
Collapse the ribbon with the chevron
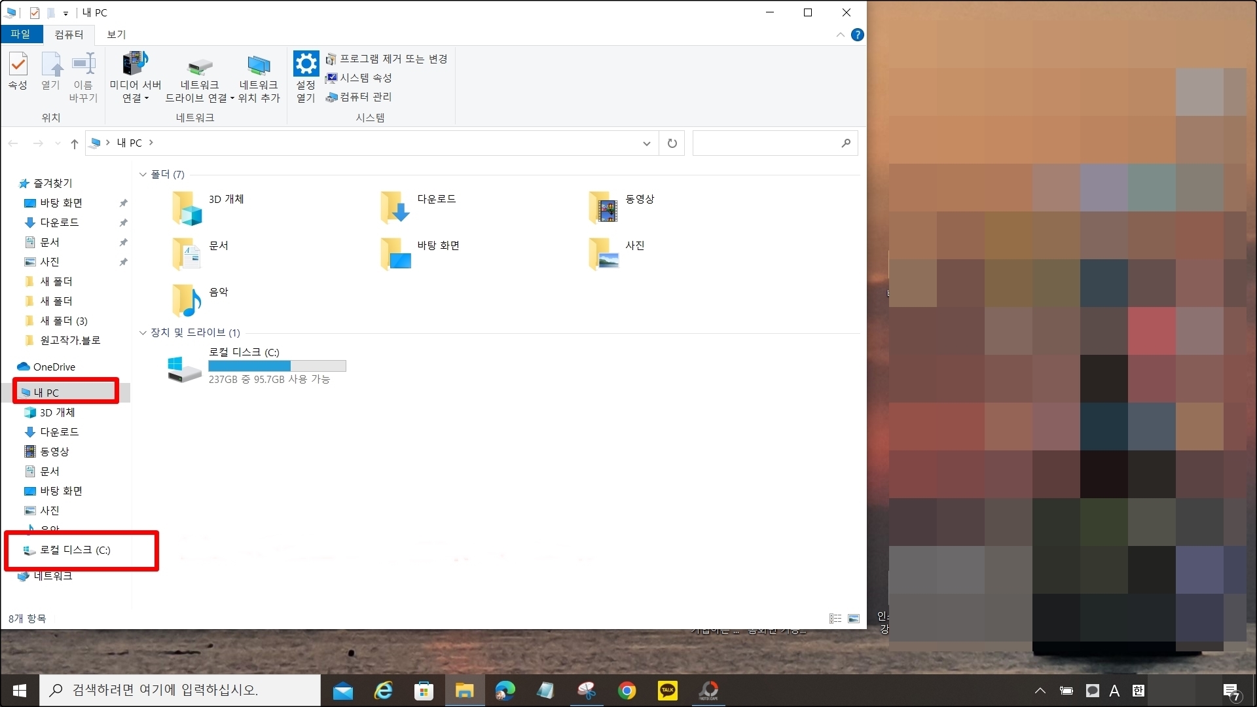[x=840, y=35]
